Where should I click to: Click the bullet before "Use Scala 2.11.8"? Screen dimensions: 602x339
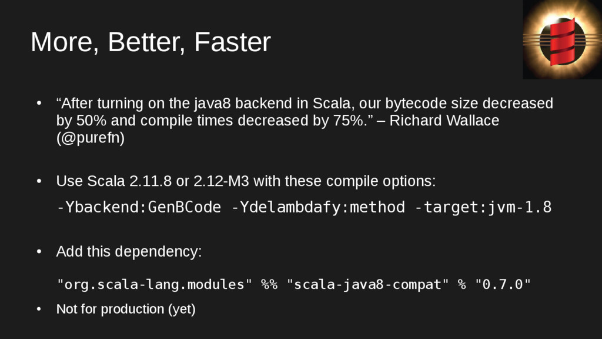click(39, 181)
